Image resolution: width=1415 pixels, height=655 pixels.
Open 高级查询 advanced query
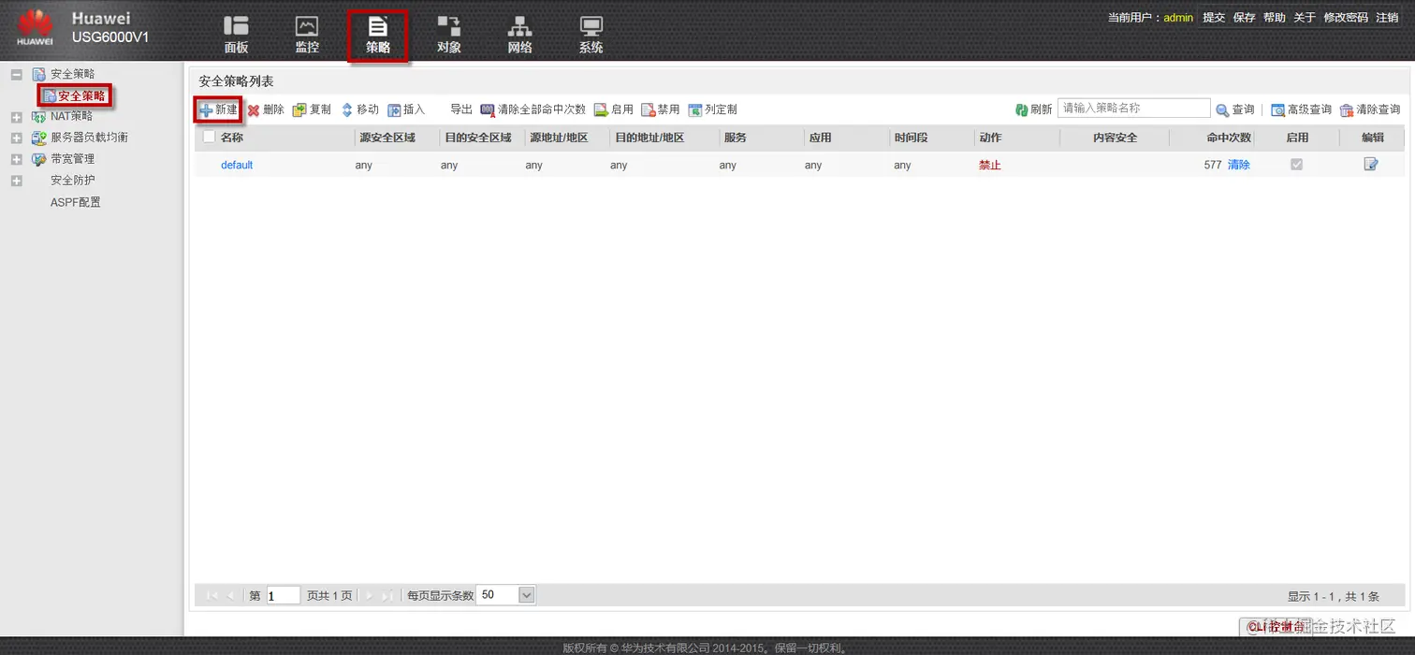[x=1301, y=109]
